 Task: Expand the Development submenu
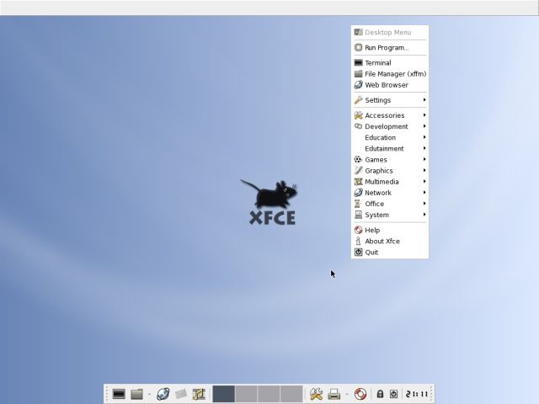pyautogui.click(x=390, y=126)
